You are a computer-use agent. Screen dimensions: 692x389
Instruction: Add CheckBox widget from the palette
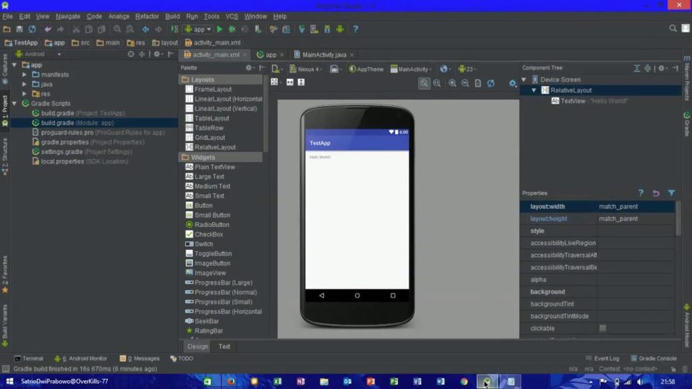coord(209,234)
